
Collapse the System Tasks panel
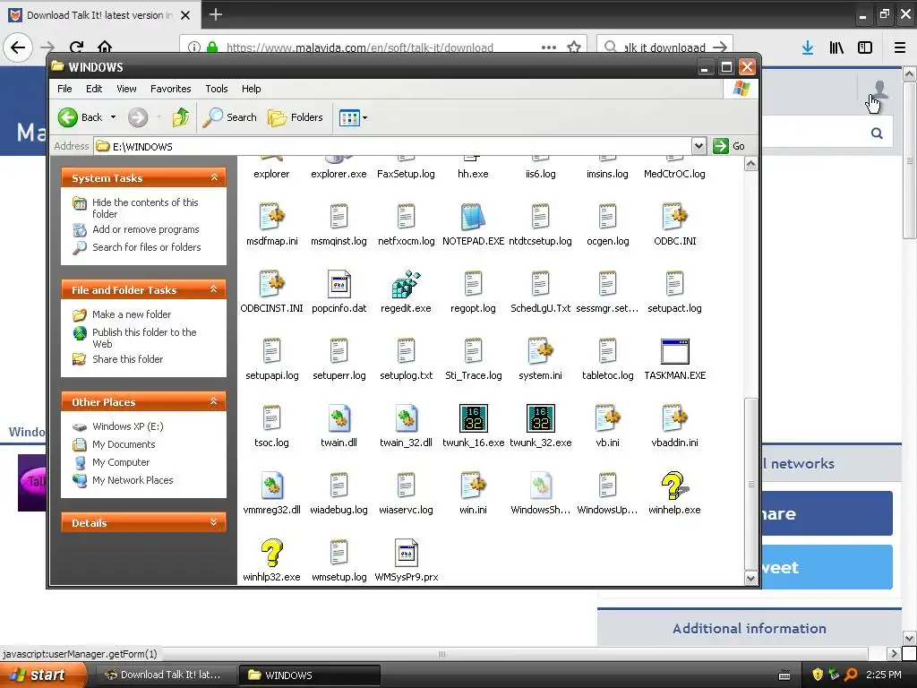pyautogui.click(x=214, y=177)
